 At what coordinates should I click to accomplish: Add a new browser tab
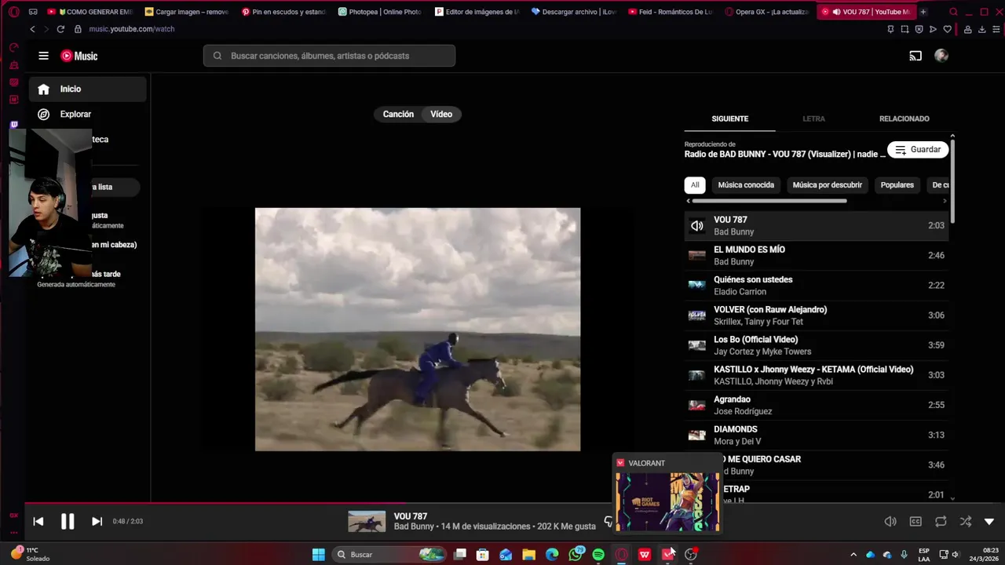(x=923, y=12)
